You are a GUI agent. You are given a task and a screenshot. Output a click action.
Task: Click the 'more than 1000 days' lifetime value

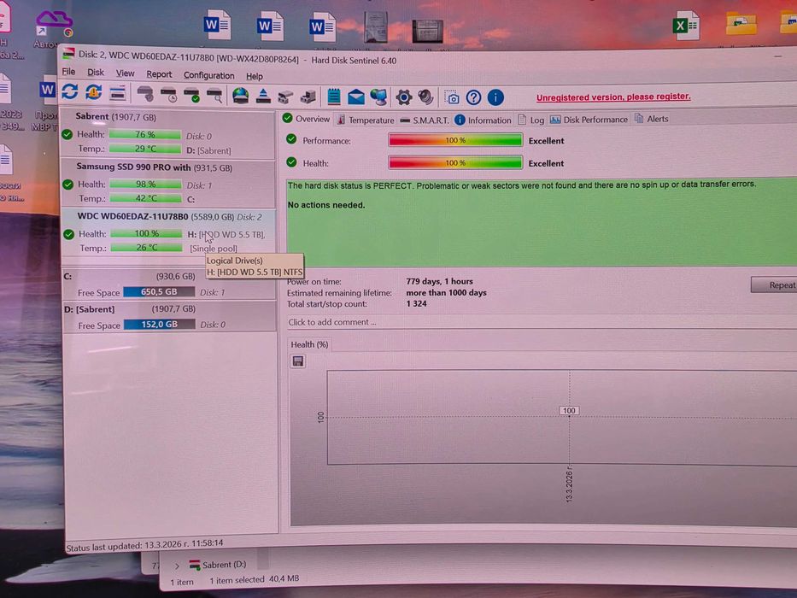click(446, 293)
